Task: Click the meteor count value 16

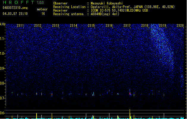Action: coord(43,14)
